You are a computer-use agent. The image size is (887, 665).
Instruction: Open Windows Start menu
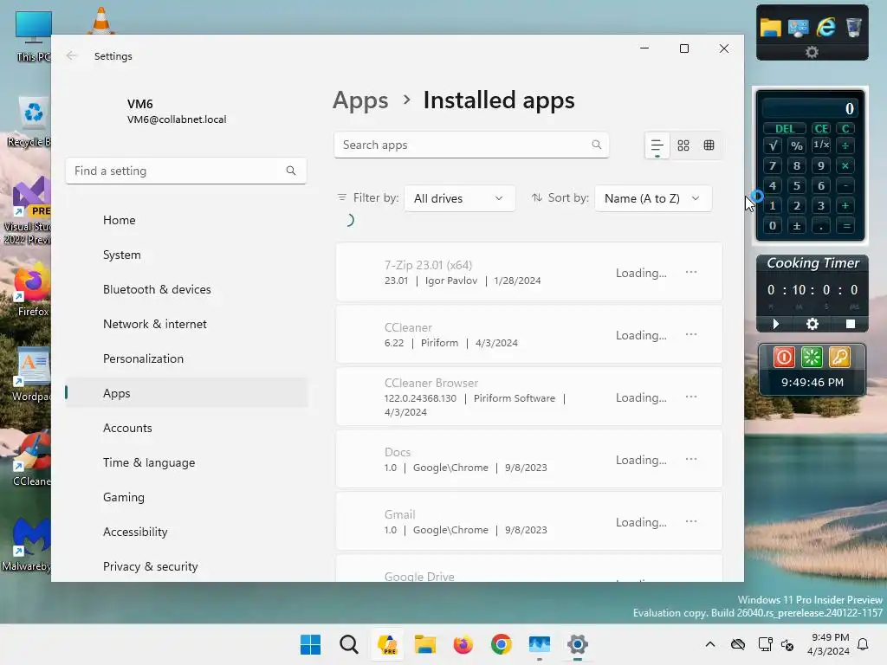[x=311, y=644]
